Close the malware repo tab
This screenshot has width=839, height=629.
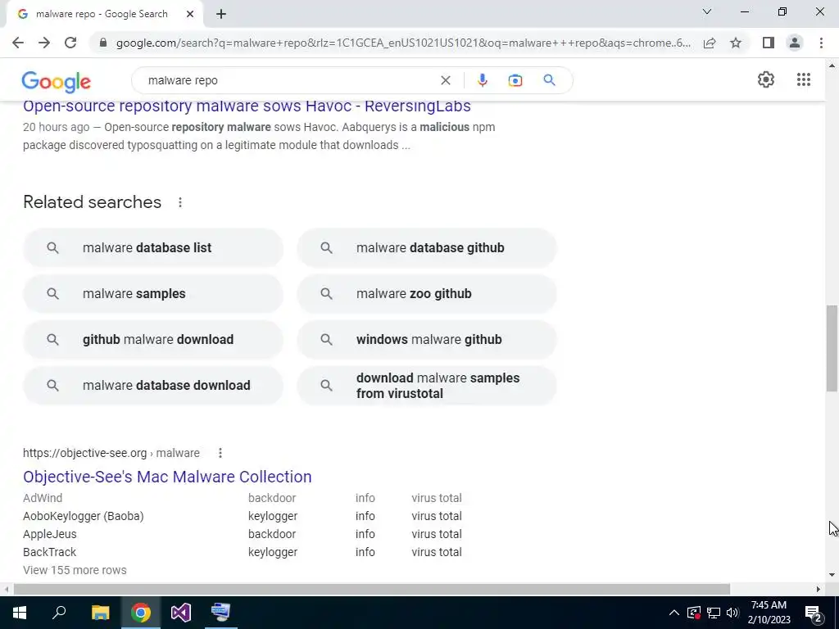tap(189, 14)
